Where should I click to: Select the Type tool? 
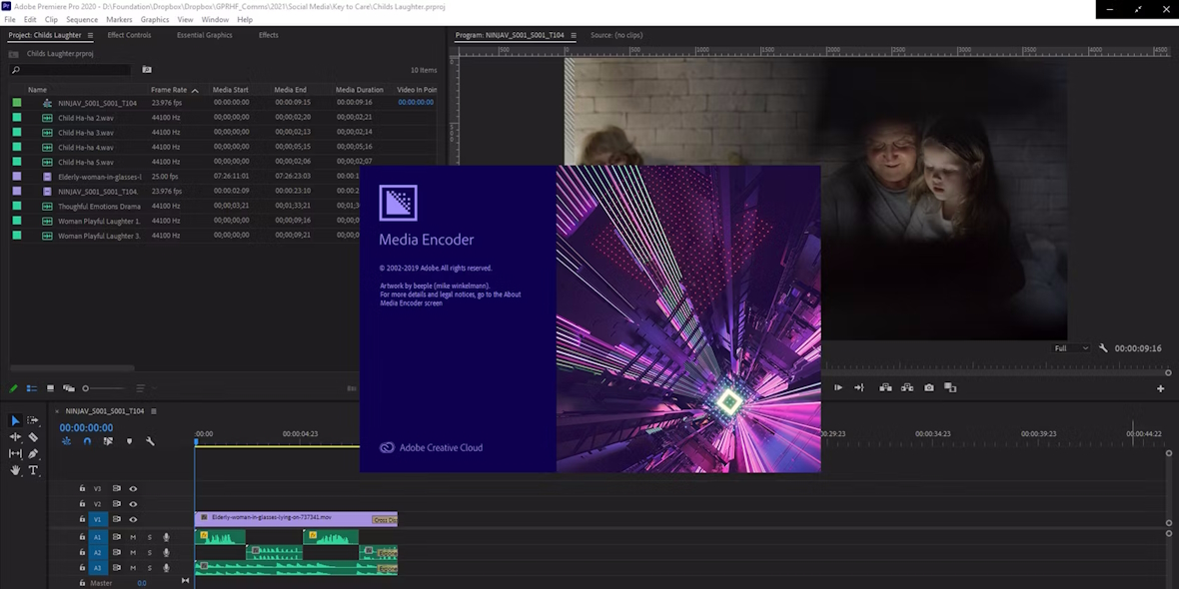tap(34, 470)
